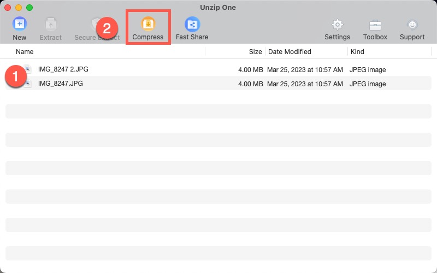Click the Support smiley icon

coord(412,25)
